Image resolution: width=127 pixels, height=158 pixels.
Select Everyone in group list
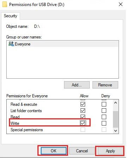(63, 44)
